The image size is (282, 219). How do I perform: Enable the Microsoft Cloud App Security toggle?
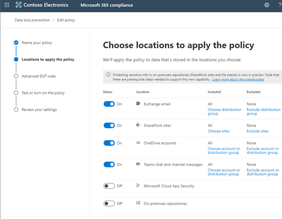coord(109,186)
